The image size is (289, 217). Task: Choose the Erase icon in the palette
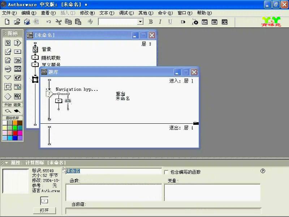tap(8, 60)
